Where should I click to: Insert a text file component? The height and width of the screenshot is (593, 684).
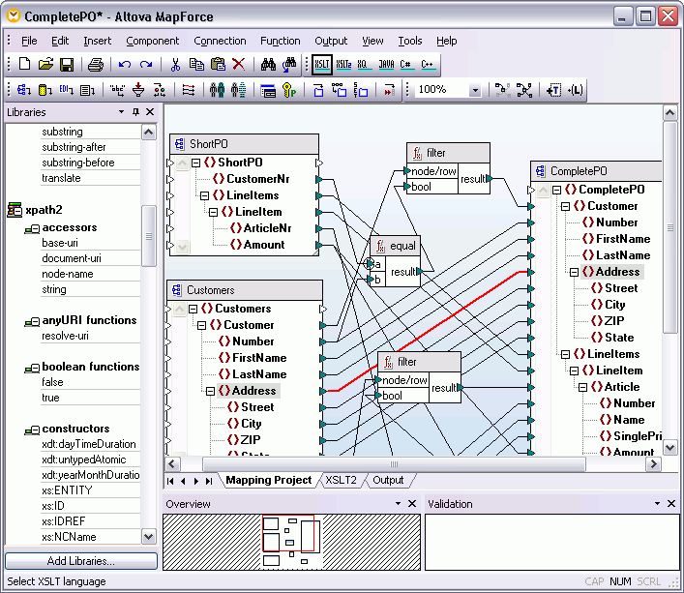point(88,90)
